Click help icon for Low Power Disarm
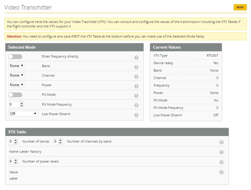 (136, 115)
